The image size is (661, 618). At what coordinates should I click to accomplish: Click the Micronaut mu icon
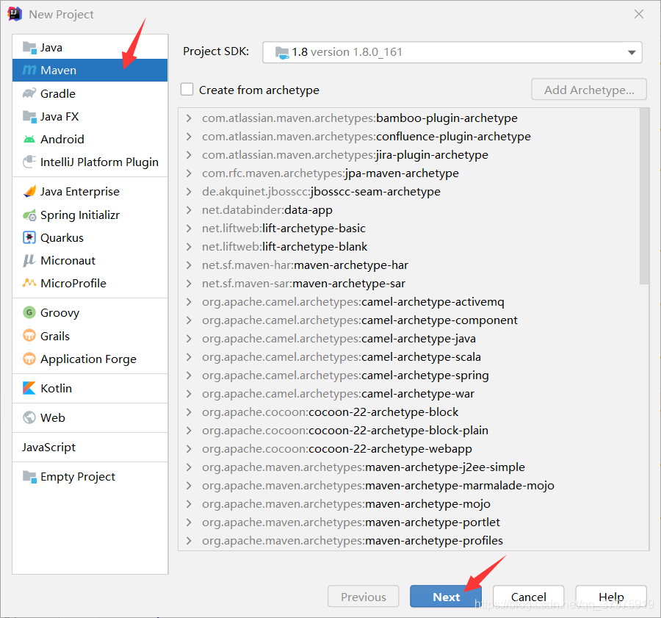(x=29, y=261)
